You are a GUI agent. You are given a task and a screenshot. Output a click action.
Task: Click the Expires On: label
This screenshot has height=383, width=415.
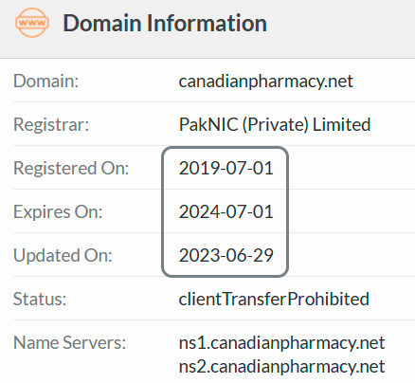point(58,211)
